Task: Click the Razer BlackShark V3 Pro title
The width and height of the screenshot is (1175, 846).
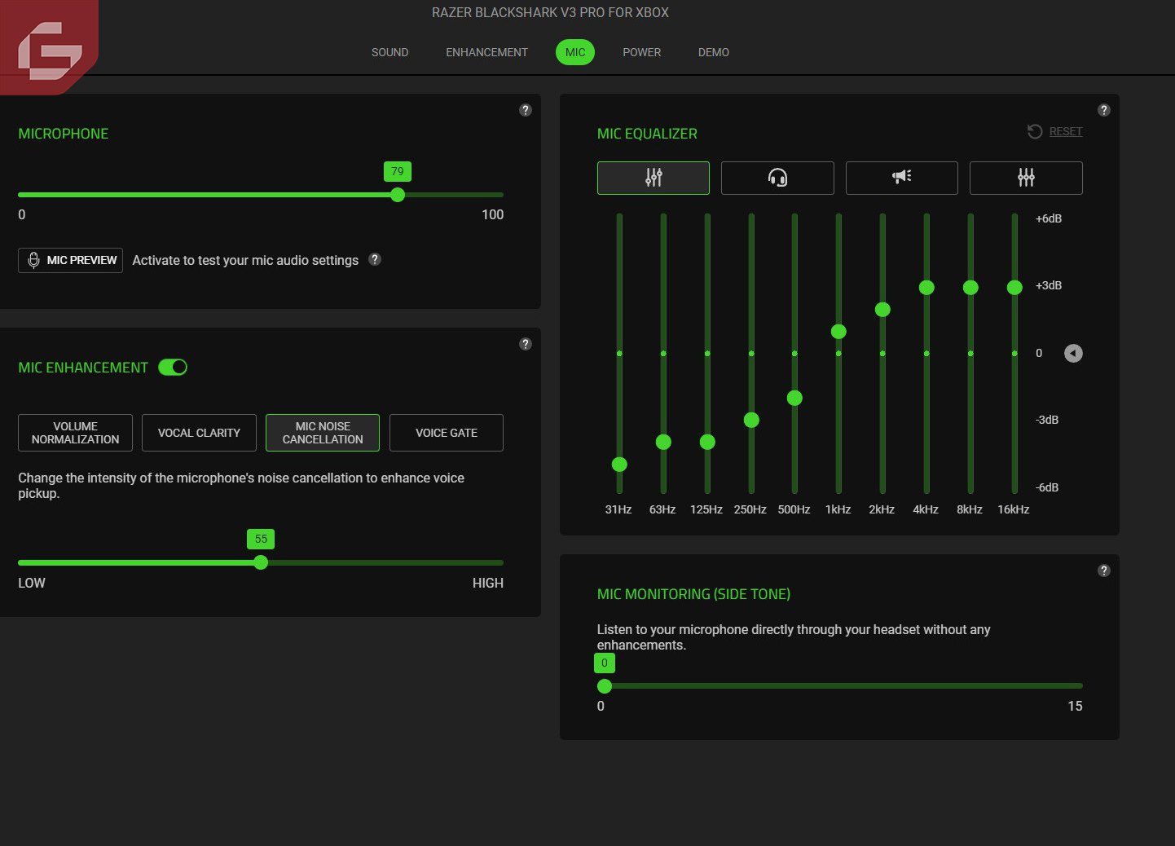Action: pos(550,12)
